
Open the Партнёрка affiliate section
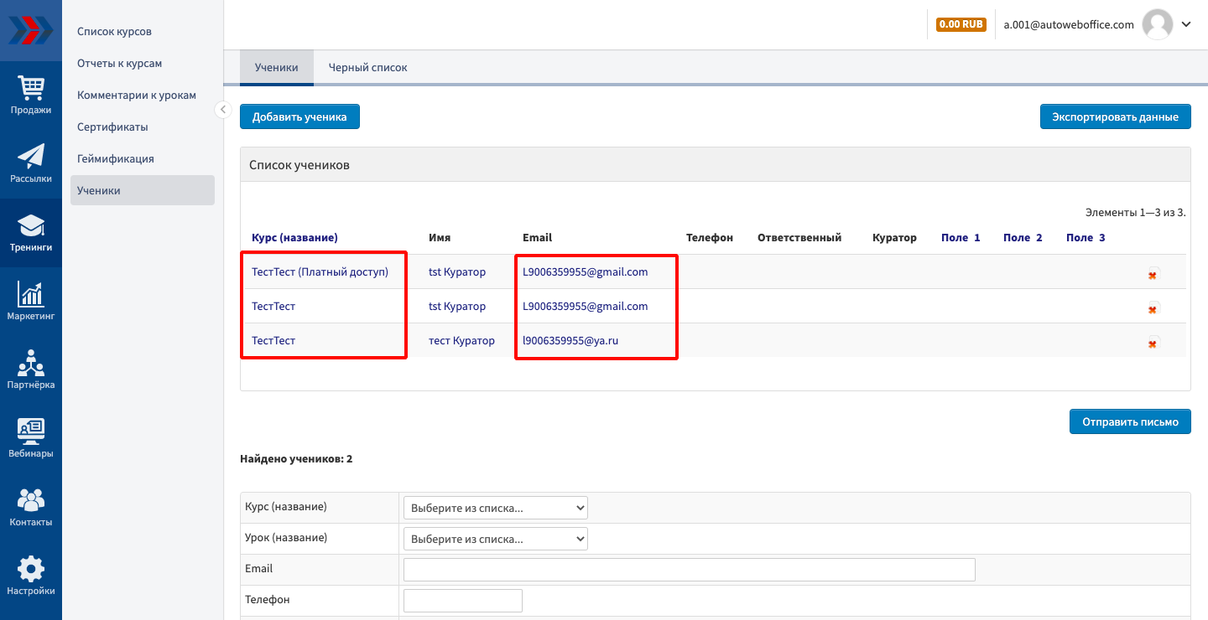(31, 369)
